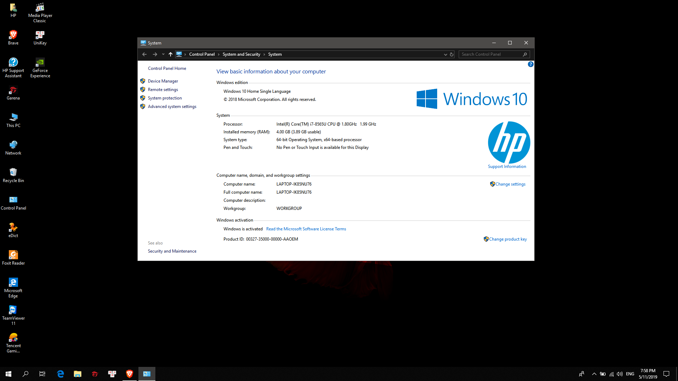Select This PC desktop icon

[x=13, y=120]
